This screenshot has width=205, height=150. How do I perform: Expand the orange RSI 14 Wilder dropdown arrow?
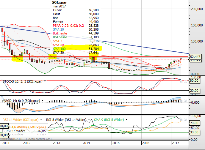click(42, 120)
